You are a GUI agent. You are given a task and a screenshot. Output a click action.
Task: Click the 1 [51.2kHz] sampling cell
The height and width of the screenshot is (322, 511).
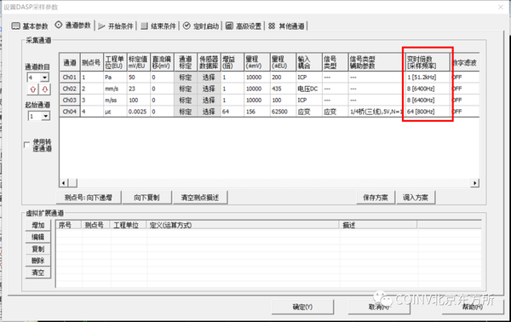tap(428, 78)
